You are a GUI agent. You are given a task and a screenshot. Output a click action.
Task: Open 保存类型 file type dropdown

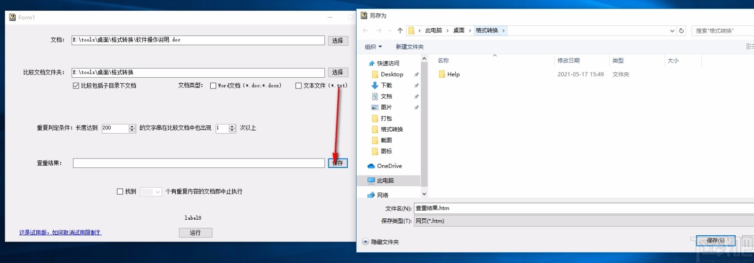pyautogui.click(x=583, y=221)
